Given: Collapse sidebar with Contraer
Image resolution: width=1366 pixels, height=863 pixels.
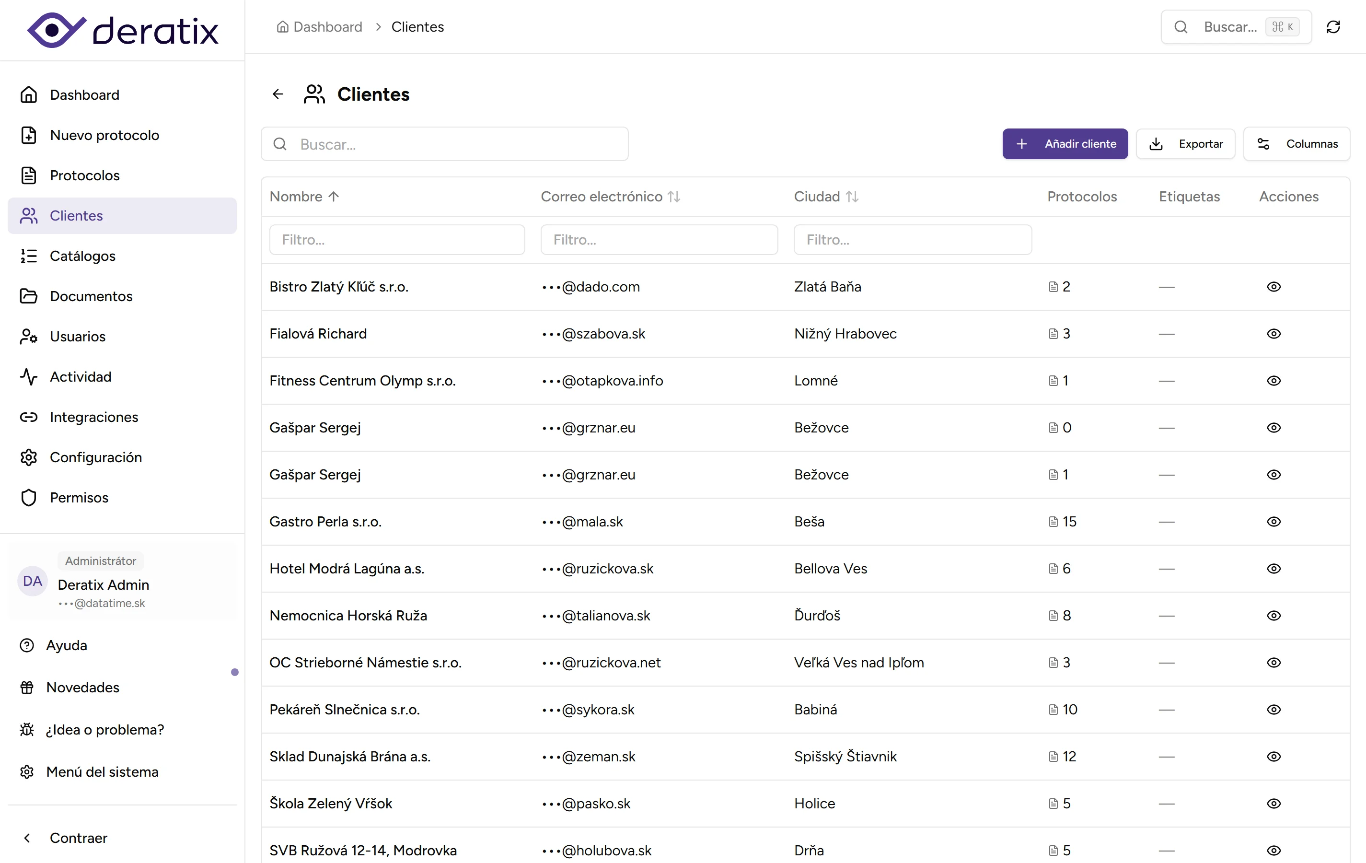Looking at the screenshot, I should coord(78,838).
